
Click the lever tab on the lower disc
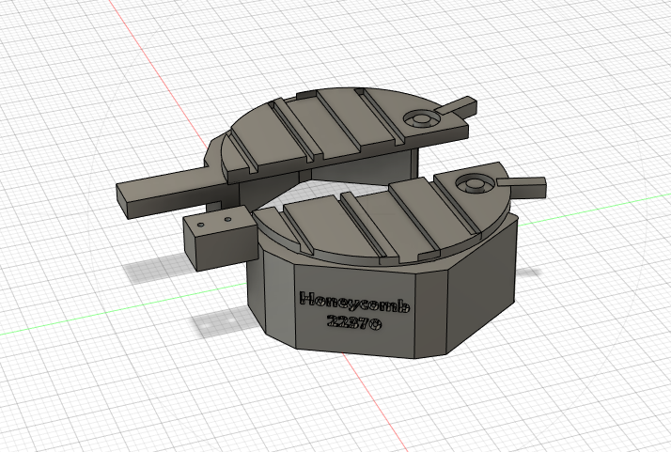(528, 182)
